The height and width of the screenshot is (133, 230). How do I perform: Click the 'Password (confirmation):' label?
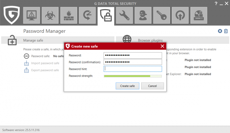pos(85,62)
